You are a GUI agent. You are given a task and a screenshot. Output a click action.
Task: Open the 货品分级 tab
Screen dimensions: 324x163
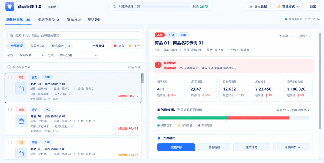tap(74, 19)
